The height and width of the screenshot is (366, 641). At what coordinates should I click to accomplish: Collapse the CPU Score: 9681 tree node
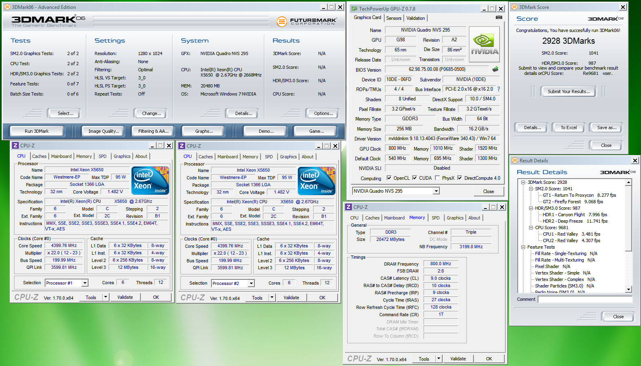coord(531,228)
